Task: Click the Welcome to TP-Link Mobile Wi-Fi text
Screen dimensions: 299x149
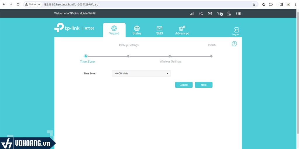Action: pyautogui.click(x=75, y=13)
